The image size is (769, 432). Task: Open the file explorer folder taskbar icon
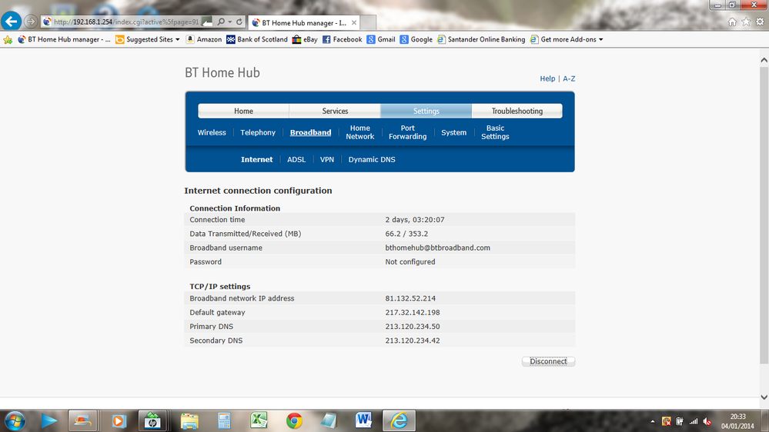coord(189,420)
